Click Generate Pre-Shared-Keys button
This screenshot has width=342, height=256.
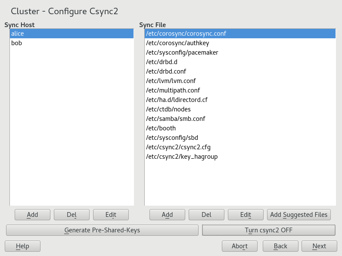coord(102,230)
